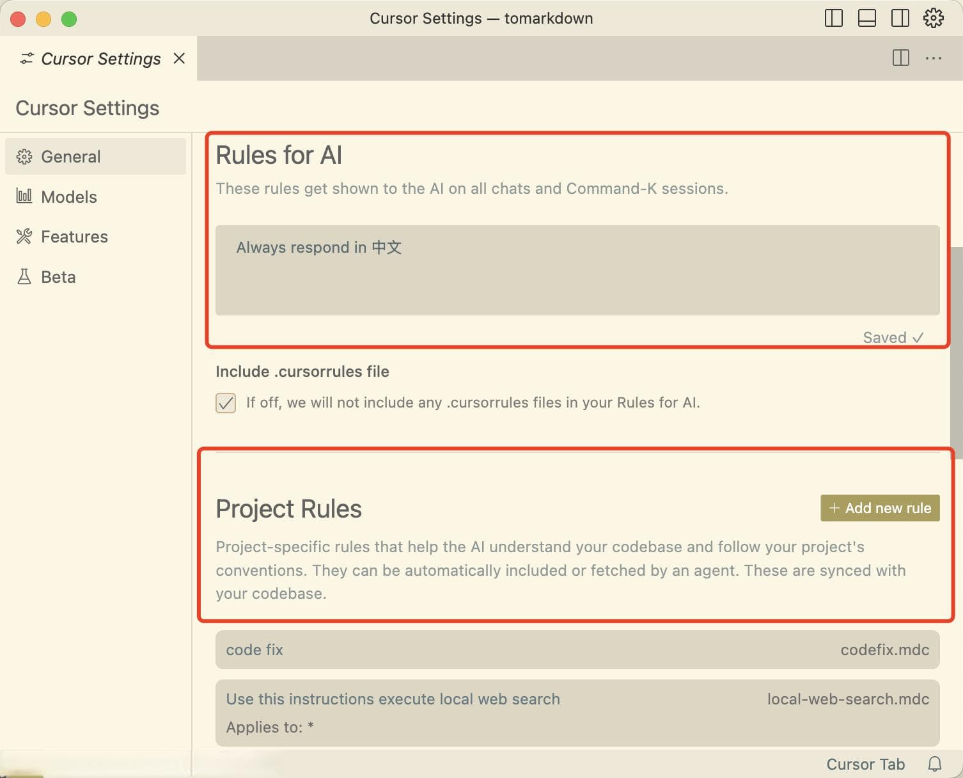Toggle Include .cursorrules file checkbox
Image resolution: width=963 pixels, height=778 pixels.
click(226, 403)
